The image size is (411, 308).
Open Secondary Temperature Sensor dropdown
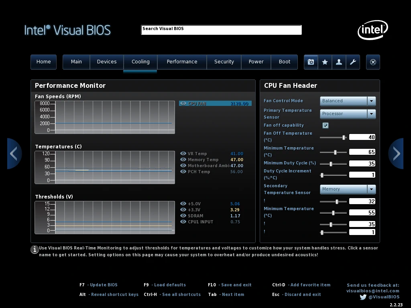(x=371, y=189)
